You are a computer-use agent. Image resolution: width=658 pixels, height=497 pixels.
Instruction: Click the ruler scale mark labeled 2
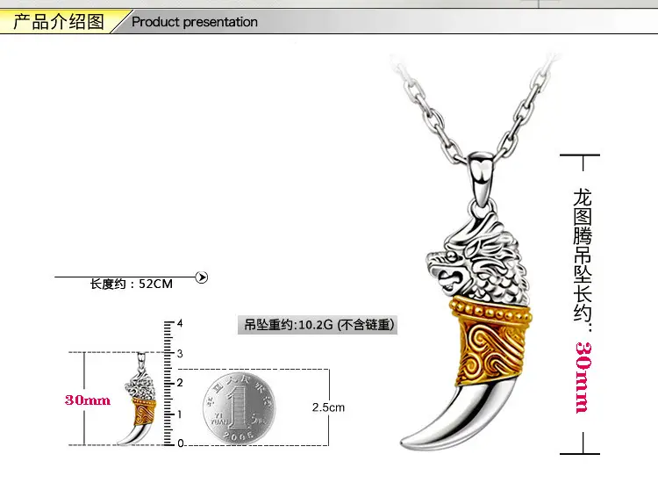point(180,383)
